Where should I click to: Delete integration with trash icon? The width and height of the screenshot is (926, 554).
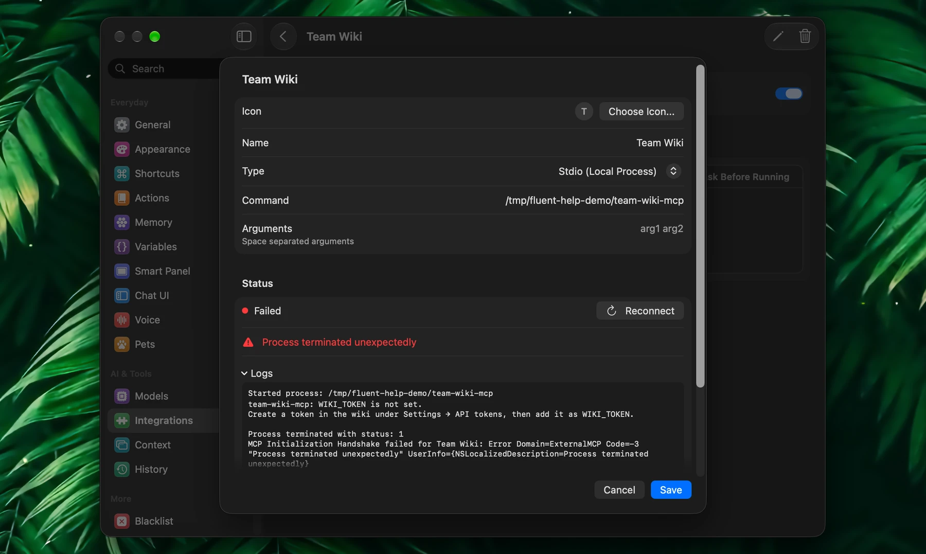click(805, 36)
